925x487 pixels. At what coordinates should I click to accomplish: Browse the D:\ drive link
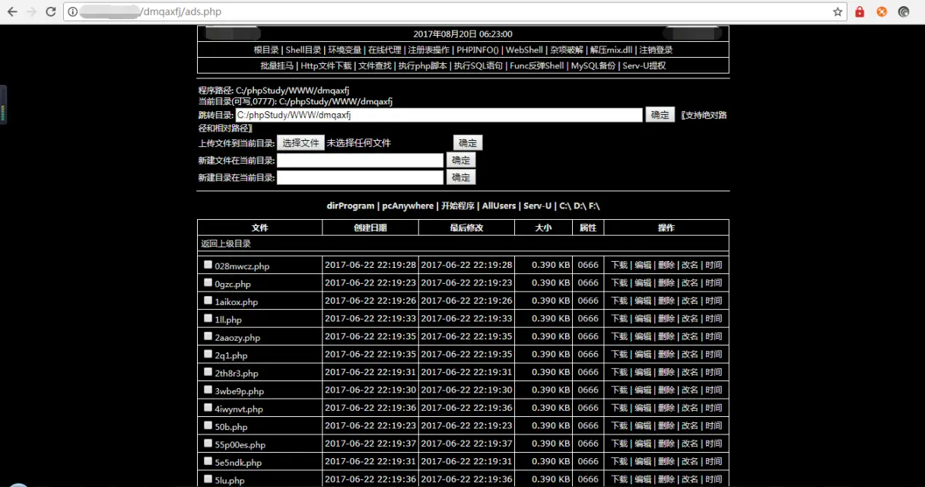click(x=580, y=206)
